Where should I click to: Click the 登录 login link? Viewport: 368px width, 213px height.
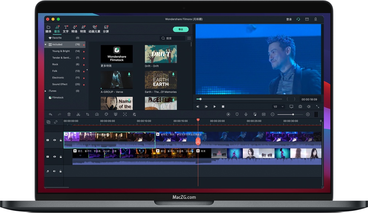[x=289, y=19]
